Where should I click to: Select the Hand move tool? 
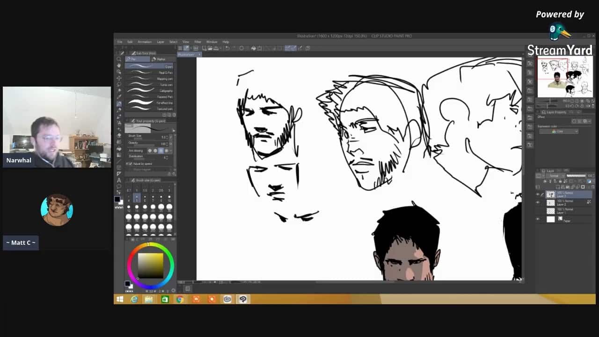pyautogui.click(x=119, y=66)
